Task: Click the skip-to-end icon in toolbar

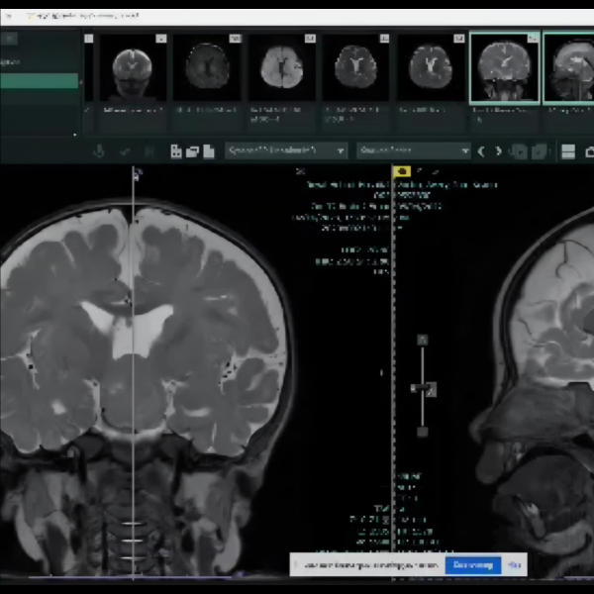Action: click(149, 151)
